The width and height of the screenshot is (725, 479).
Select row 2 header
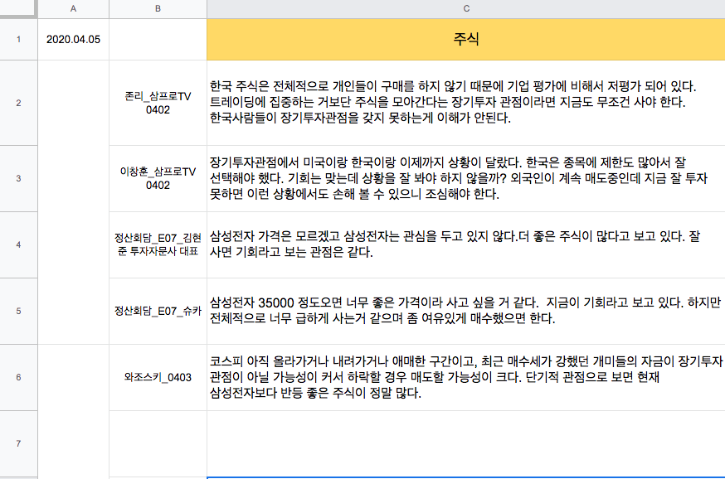[18, 103]
